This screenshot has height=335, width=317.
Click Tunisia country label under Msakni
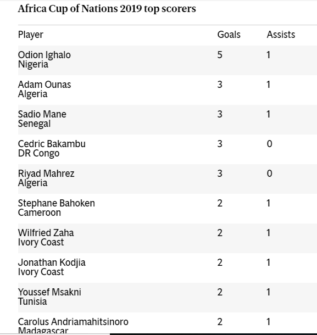click(x=32, y=302)
